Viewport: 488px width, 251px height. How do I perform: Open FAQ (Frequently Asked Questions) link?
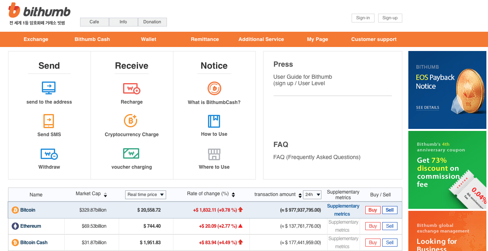coord(317,157)
